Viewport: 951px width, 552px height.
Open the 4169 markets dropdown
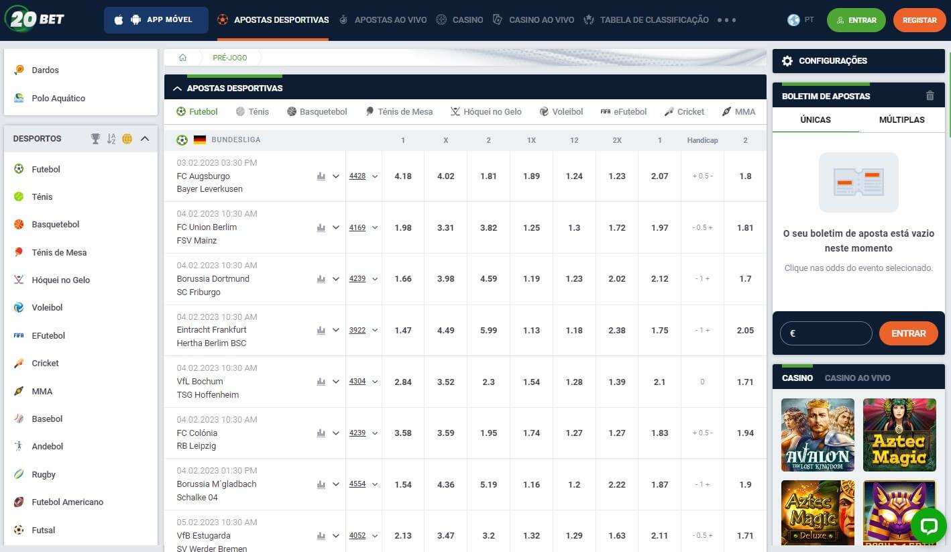[363, 227]
